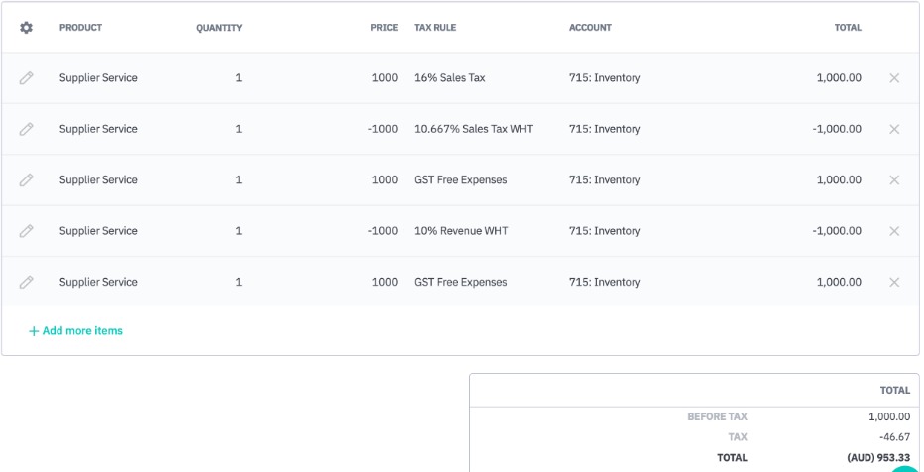Click pencil icon on third row
The height and width of the screenshot is (472, 924).
pos(27,180)
